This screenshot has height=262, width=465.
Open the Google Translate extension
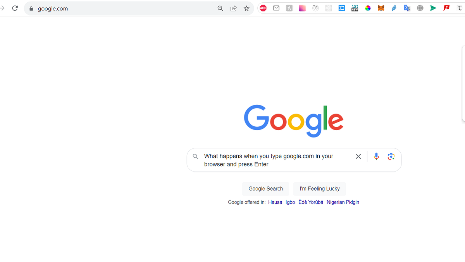[407, 8]
